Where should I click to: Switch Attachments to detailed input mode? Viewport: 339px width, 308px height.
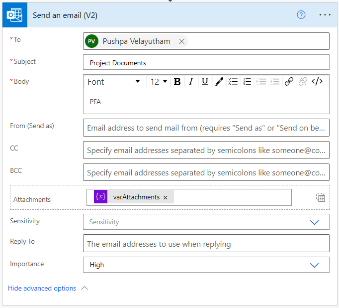(x=321, y=197)
